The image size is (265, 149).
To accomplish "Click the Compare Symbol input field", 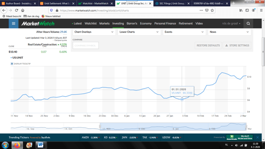I will tap(86, 46).
